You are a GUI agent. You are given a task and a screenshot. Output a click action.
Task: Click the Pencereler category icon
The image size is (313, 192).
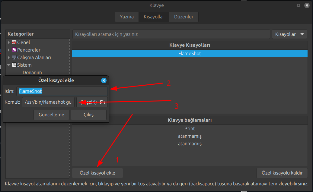[14, 50]
